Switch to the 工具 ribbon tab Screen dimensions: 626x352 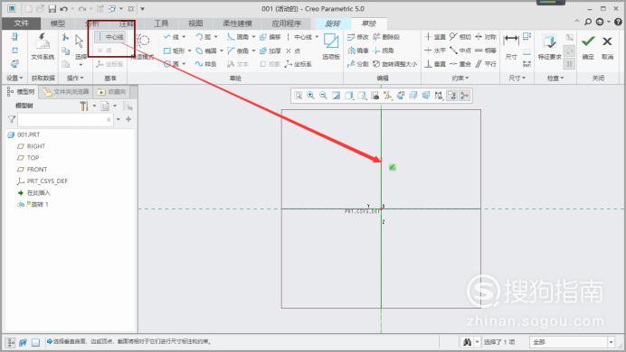(161, 23)
